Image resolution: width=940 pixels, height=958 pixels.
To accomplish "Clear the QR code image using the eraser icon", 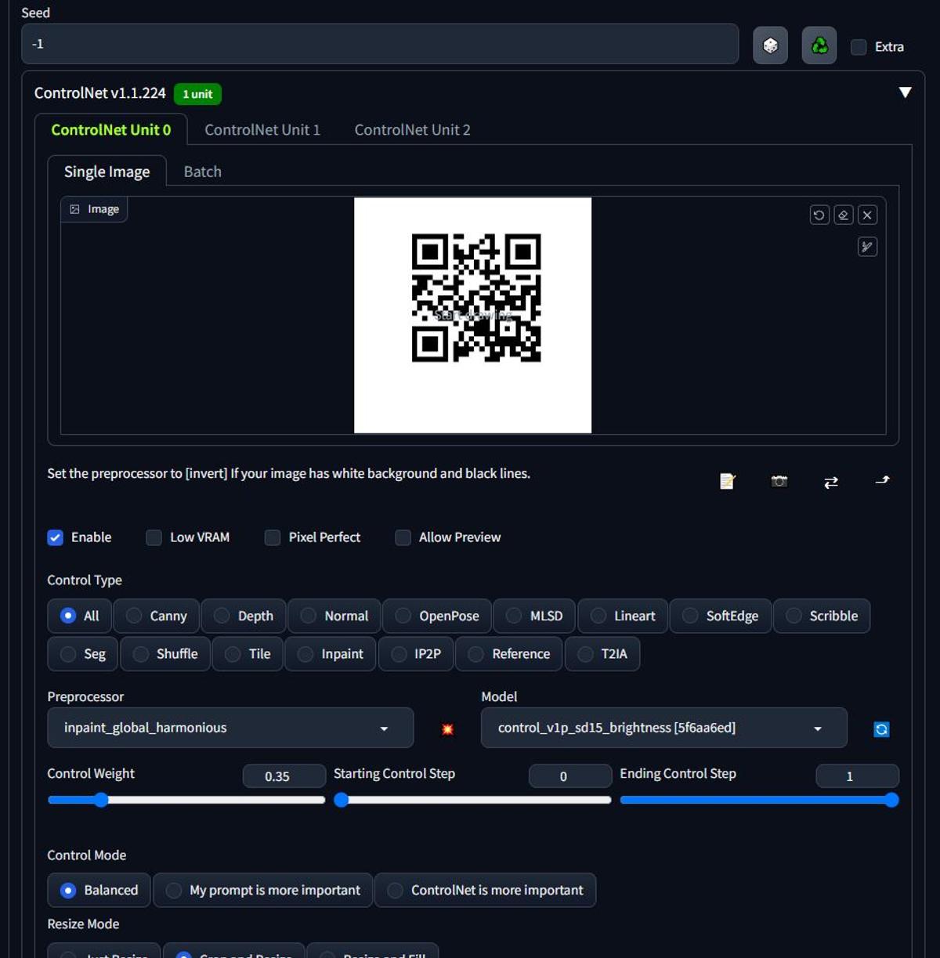I will click(x=843, y=215).
